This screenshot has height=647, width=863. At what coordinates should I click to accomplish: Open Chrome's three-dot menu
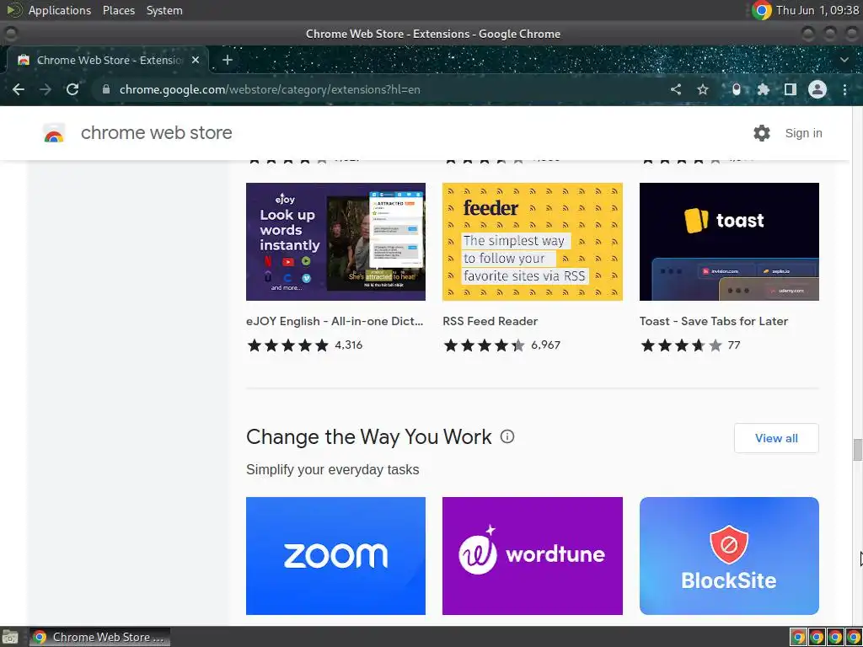[844, 89]
